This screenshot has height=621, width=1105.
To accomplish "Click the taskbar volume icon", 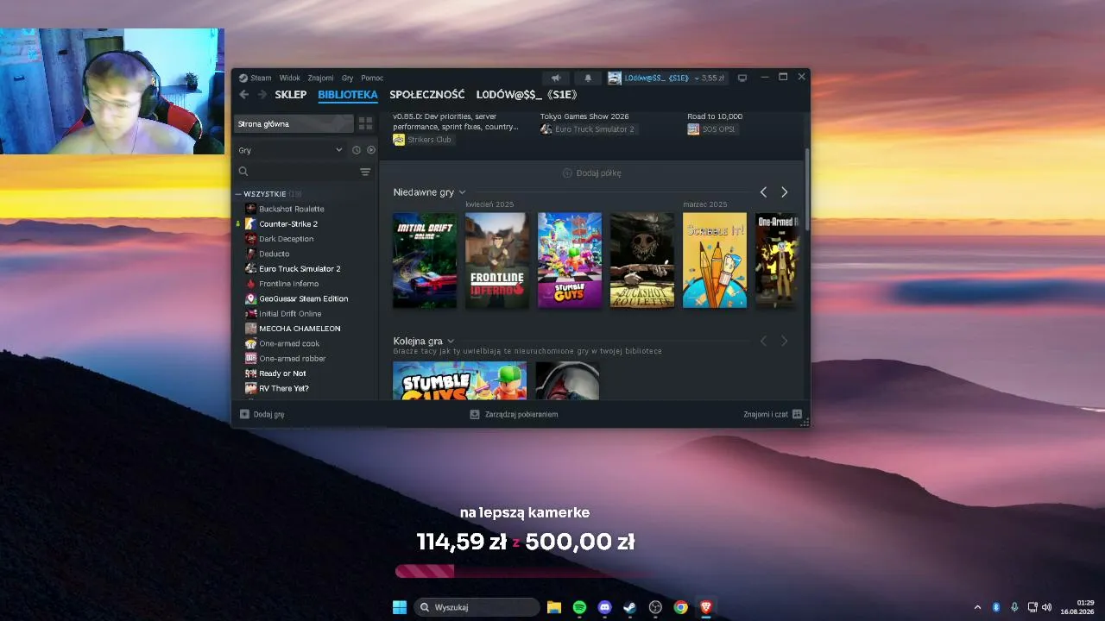I will click(x=1046, y=607).
